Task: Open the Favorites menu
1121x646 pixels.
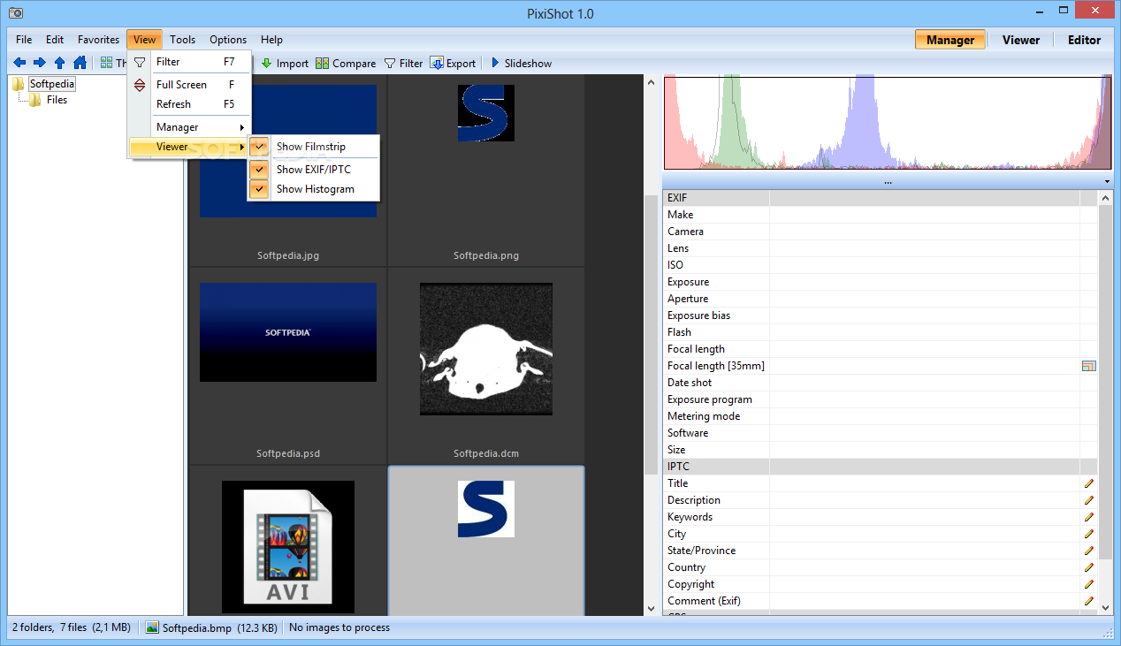Action: pyautogui.click(x=98, y=40)
